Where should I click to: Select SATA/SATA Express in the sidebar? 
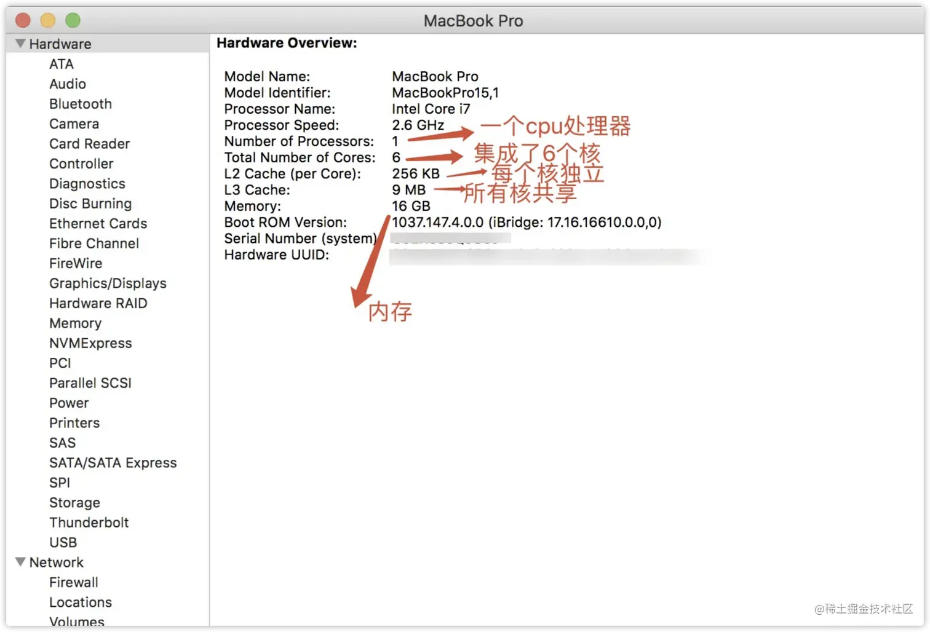(x=113, y=463)
